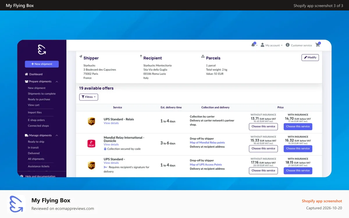349x218 pixels.
Task: Click the Mondial Relay logo
Action: pyautogui.click(x=91, y=144)
